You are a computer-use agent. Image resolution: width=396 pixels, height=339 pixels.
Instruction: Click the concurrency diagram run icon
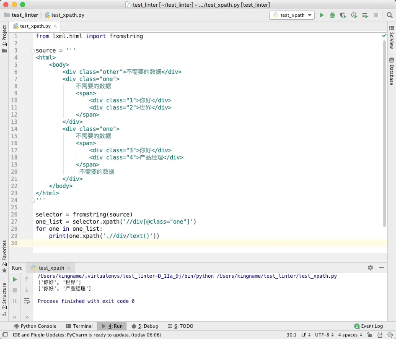365,15
